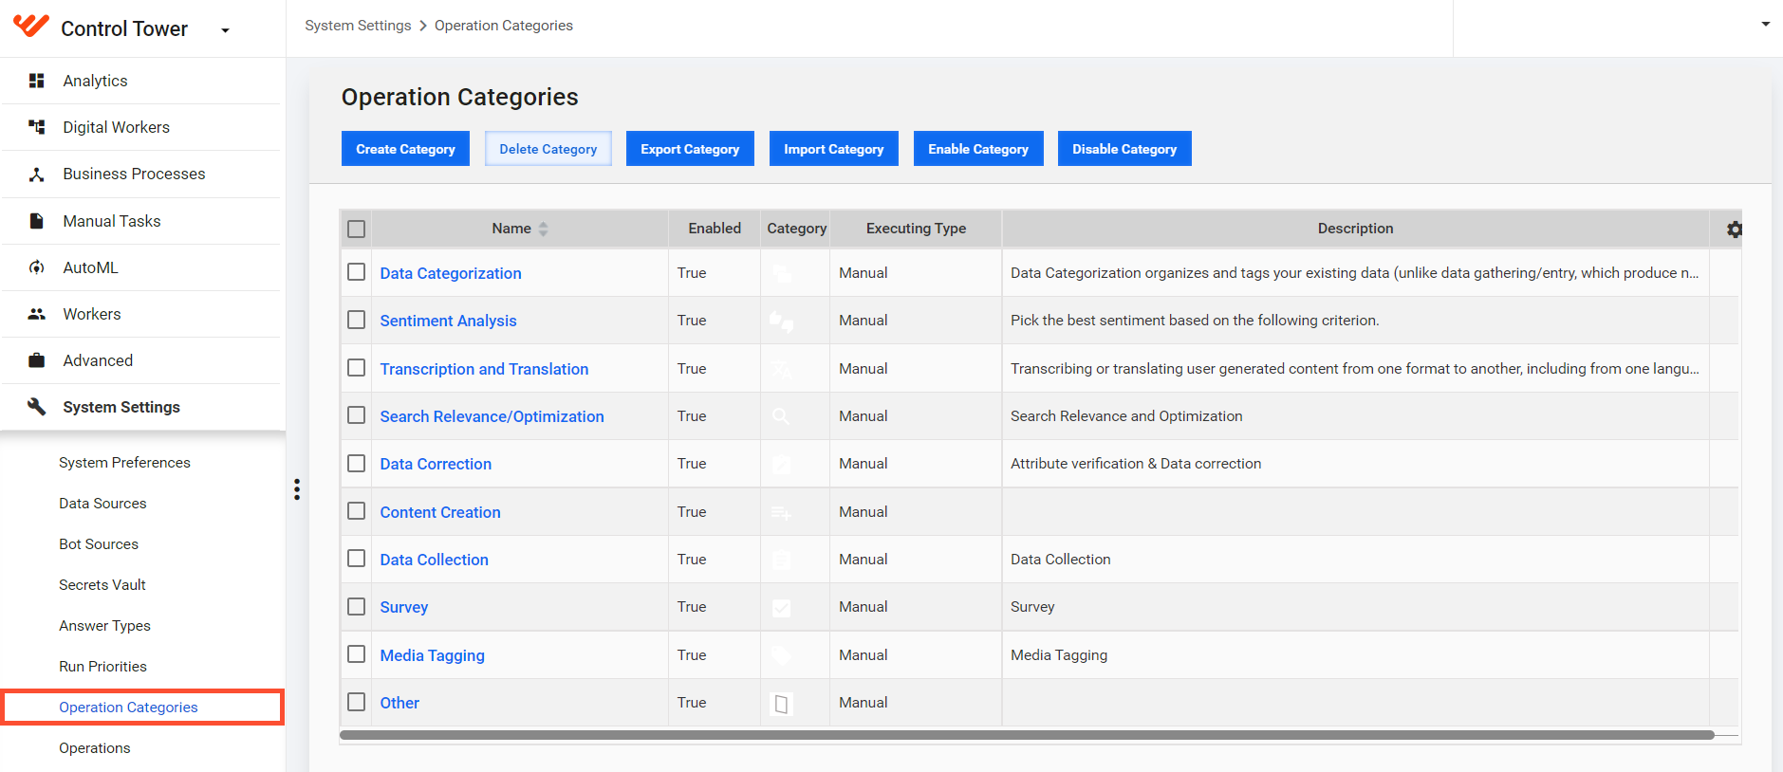Sort table by Name column arrows
1783x772 pixels.
click(544, 229)
